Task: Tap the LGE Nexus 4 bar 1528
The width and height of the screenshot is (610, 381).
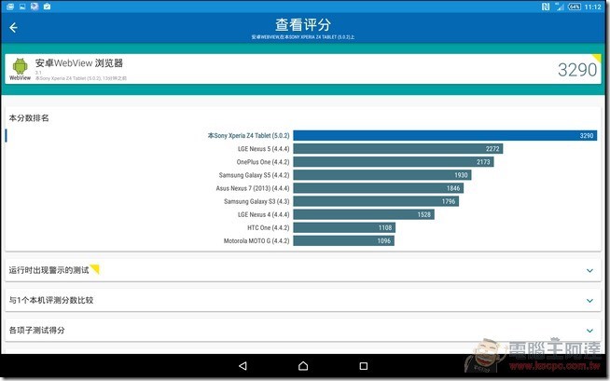Action: pos(364,214)
